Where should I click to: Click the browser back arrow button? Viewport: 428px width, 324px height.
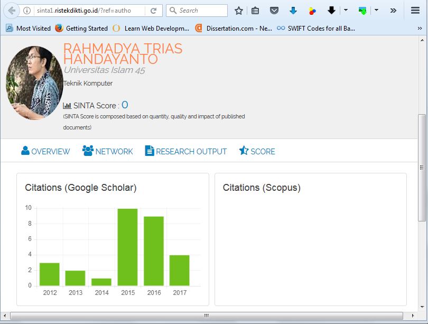coord(11,11)
